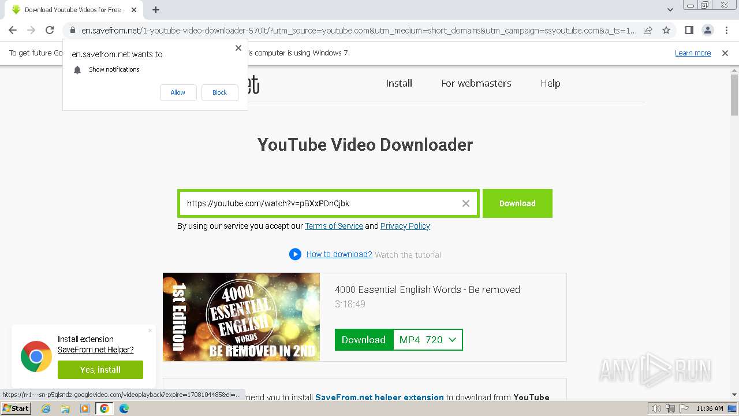739x416 pixels.
Task: Open the new tab plus button
Action: click(x=156, y=10)
